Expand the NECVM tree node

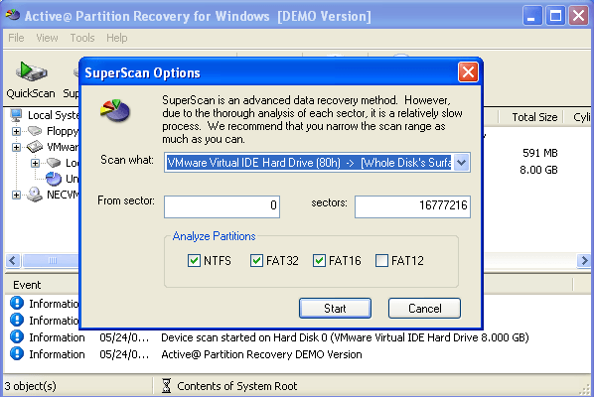tap(16, 195)
